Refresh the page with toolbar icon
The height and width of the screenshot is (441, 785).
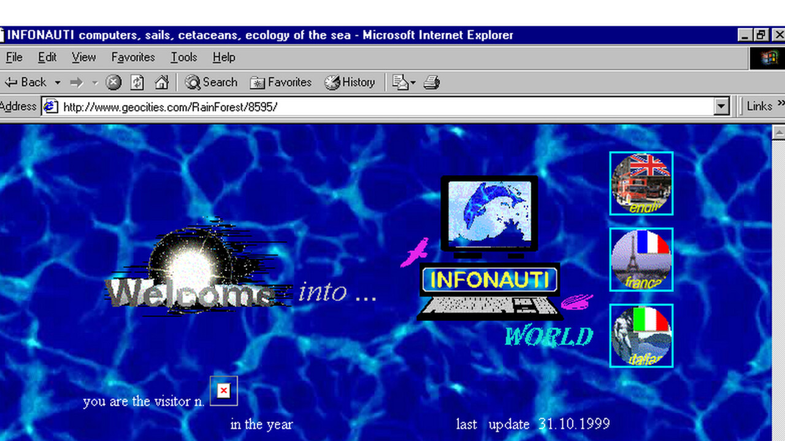(137, 82)
